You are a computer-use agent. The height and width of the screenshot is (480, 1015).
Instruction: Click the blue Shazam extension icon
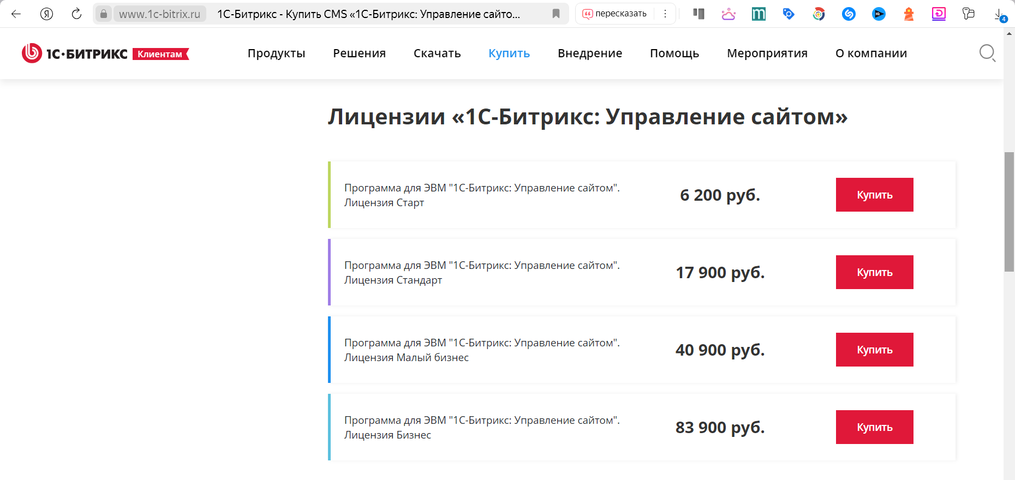click(x=849, y=14)
